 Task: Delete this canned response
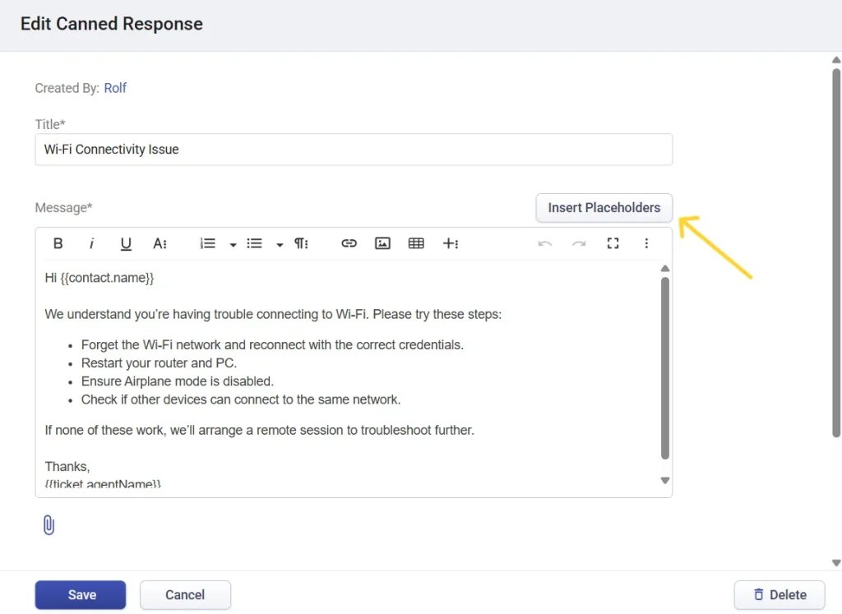click(780, 594)
